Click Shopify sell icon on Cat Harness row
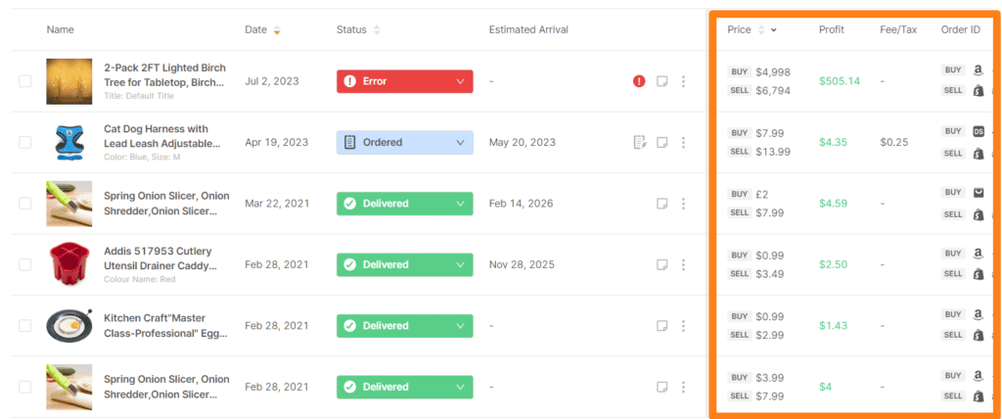Viewport: 1002px width, 419px height. (x=978, y=153)
